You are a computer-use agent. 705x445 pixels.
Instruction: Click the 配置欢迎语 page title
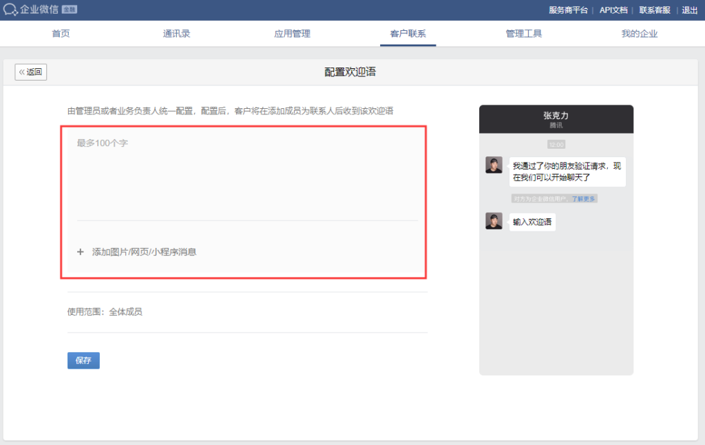point(350,72)
